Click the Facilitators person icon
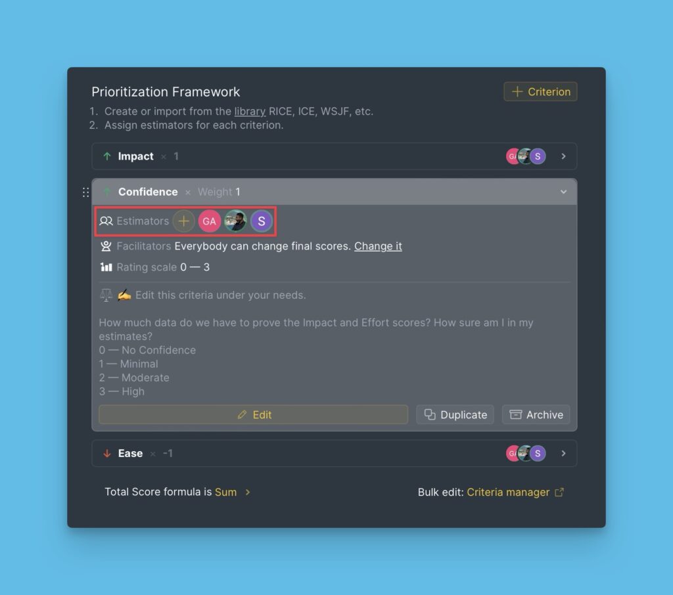Image resolution: width=673 pixels, height=595 pixels. [106, 246]
